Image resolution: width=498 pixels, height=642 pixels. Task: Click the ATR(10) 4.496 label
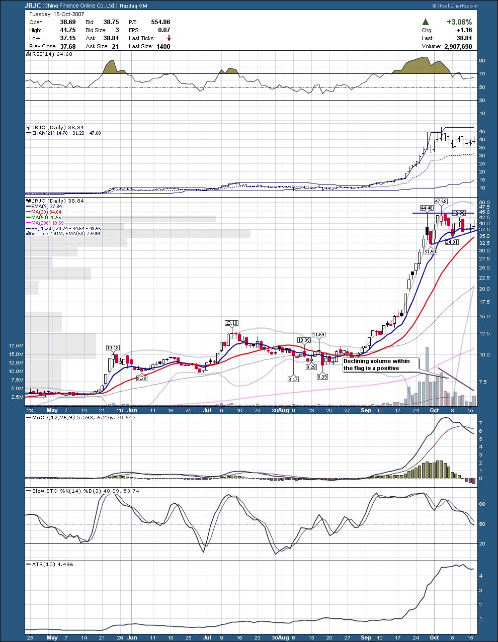tap(52, 564)
